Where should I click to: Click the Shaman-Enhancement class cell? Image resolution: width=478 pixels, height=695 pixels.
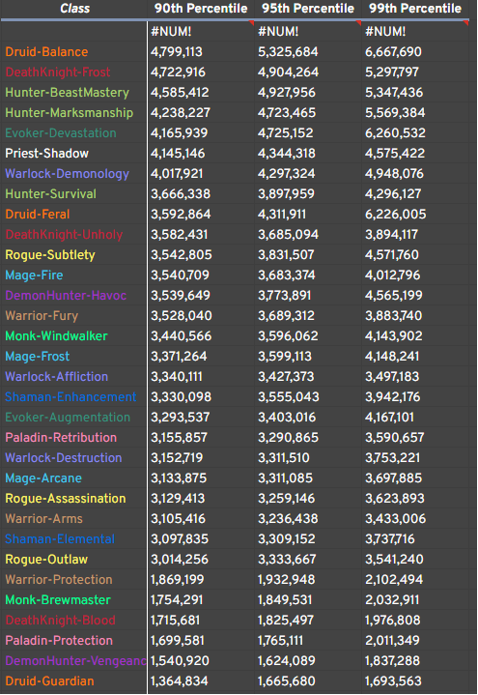73,396
